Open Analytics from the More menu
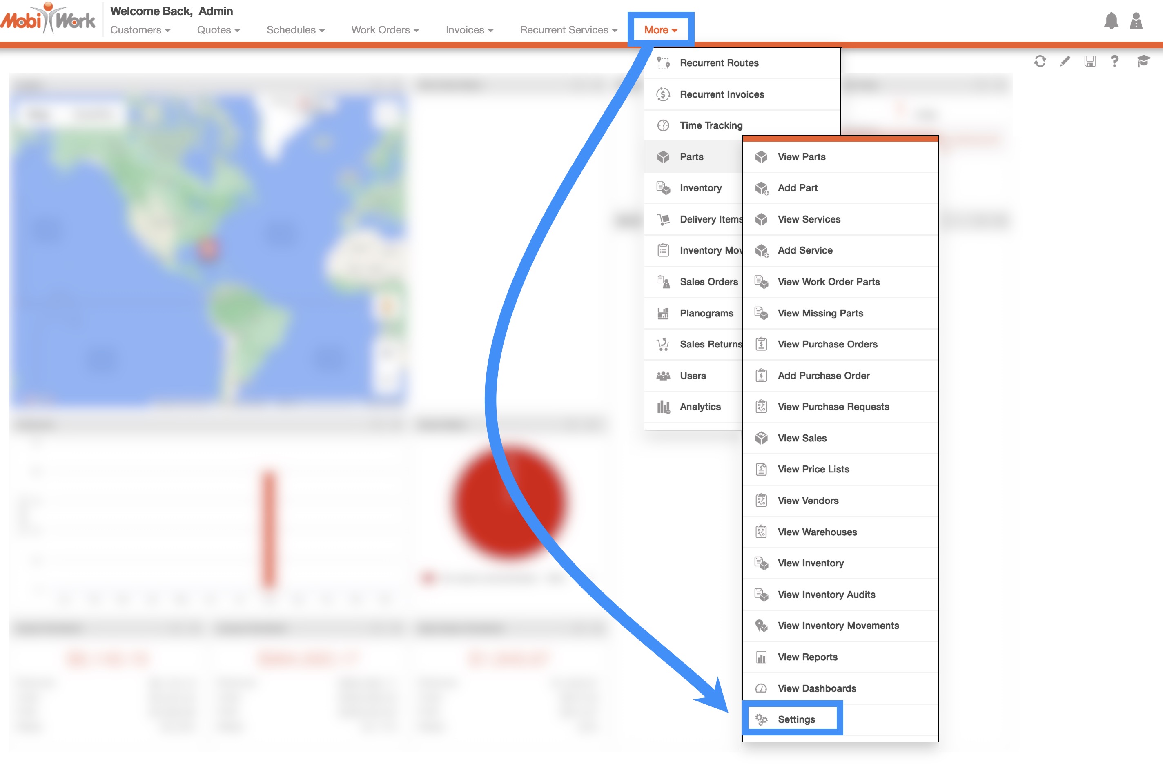 [700, 407]
